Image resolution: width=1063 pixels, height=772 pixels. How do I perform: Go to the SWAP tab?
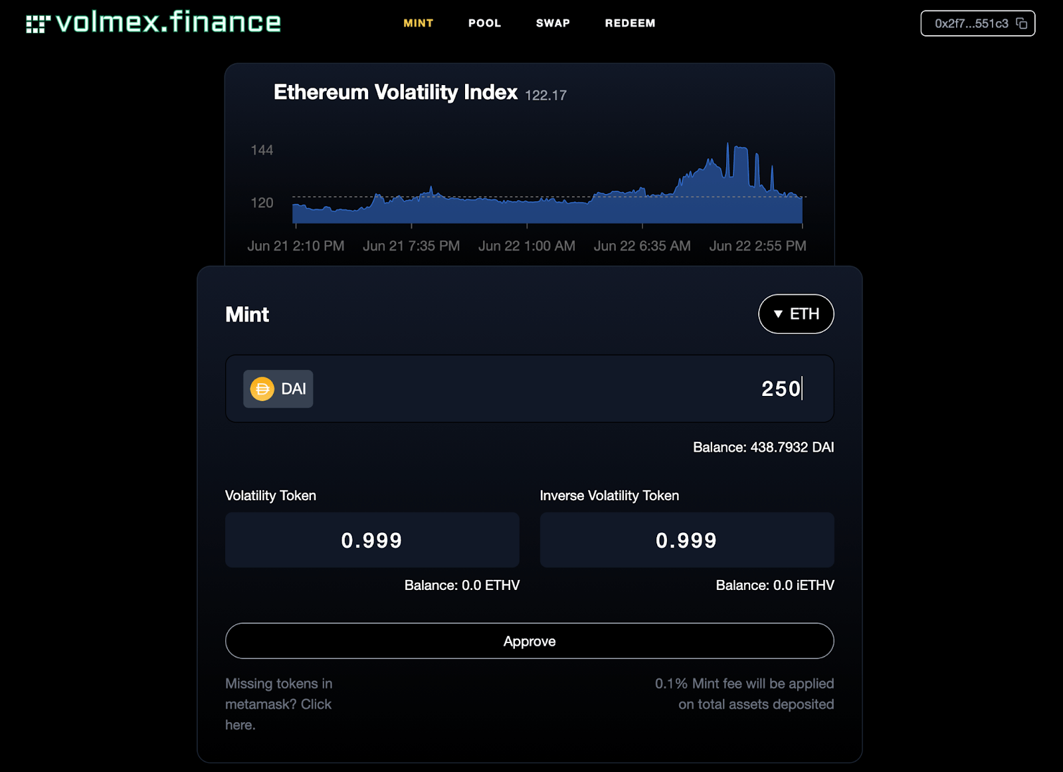pyautogui.click(x=553, y=23)
